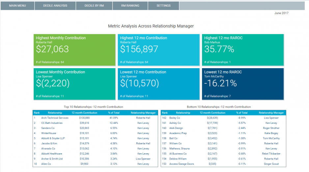Open the Lowest 12 mo RAROC tile

(242, 84)
